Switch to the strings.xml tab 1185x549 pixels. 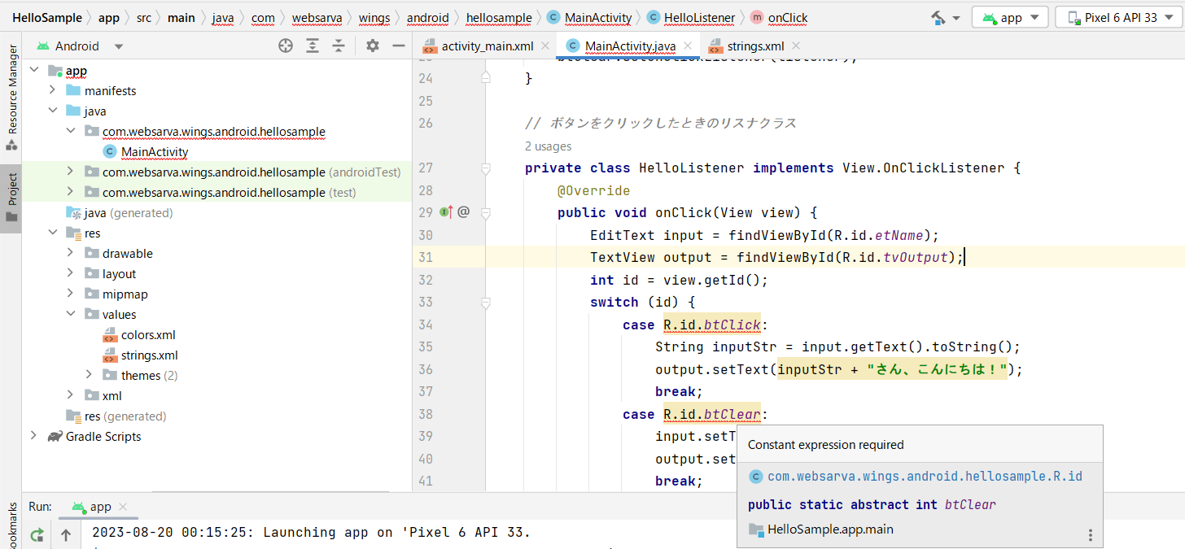[x=753, y=46]
